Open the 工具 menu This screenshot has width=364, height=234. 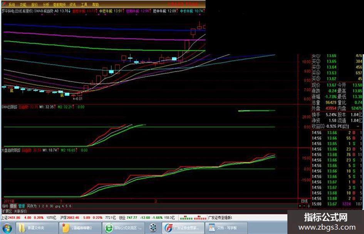coord(84,4)
